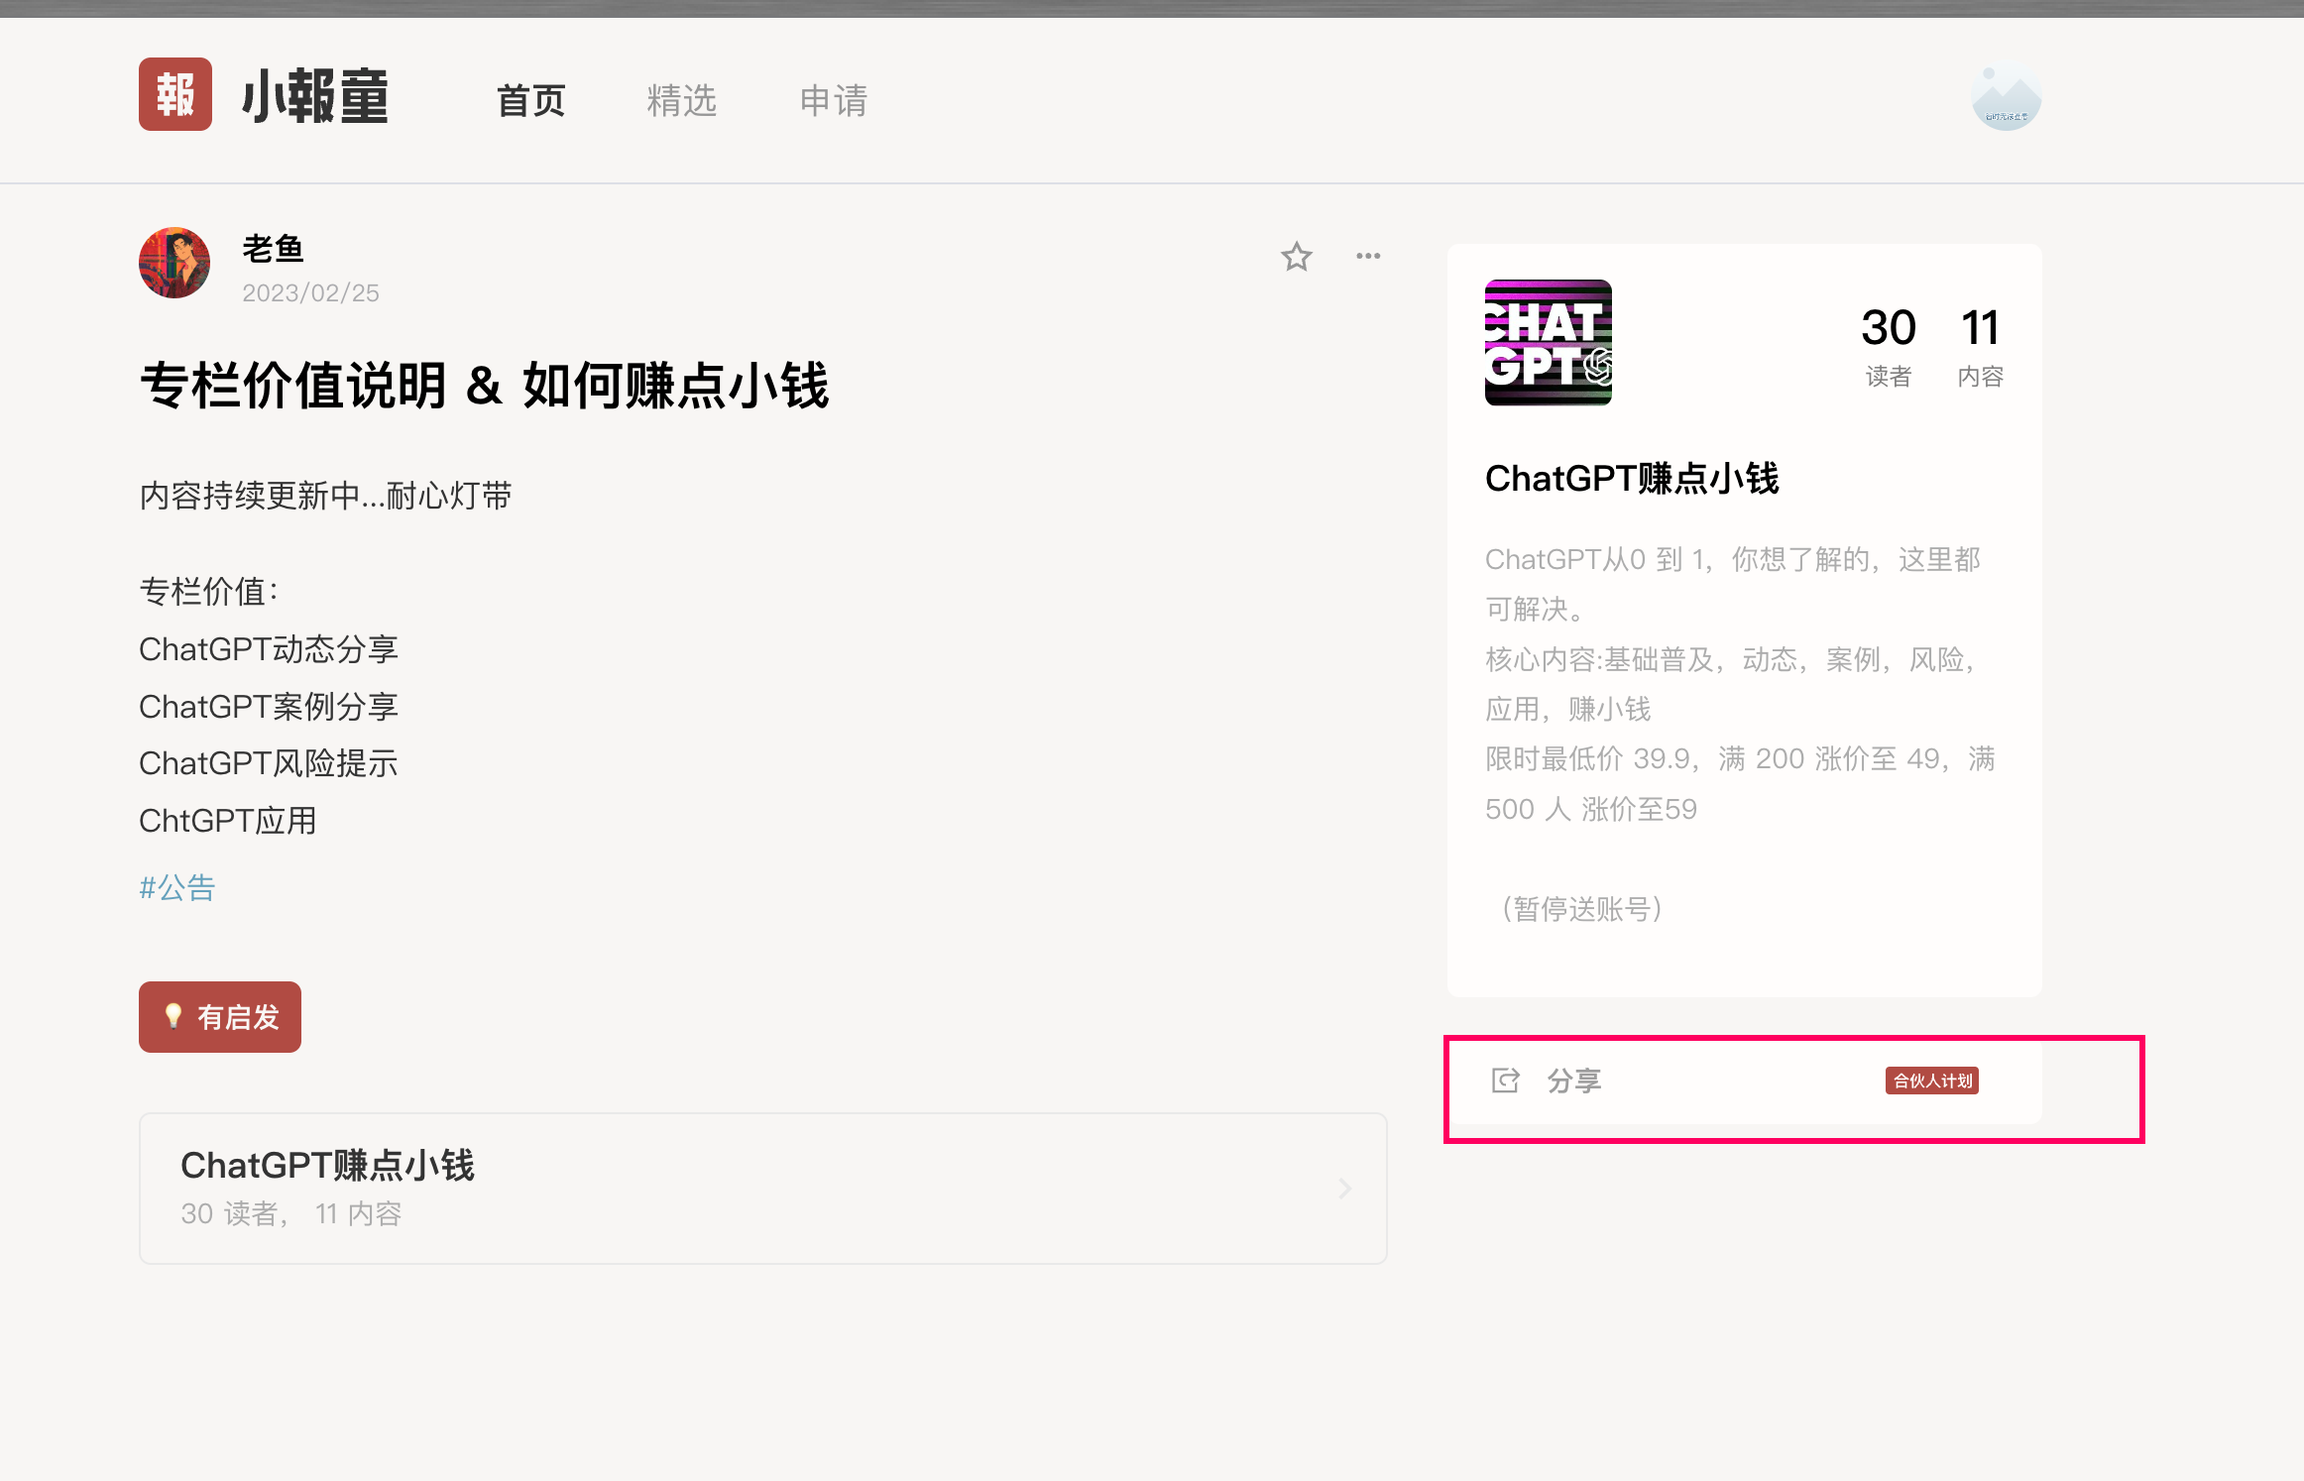Switch to the 精选 tab

(682, 100)
